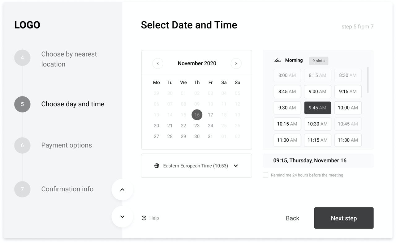Click the step 6 circle in sidebar

pos(22,145)
